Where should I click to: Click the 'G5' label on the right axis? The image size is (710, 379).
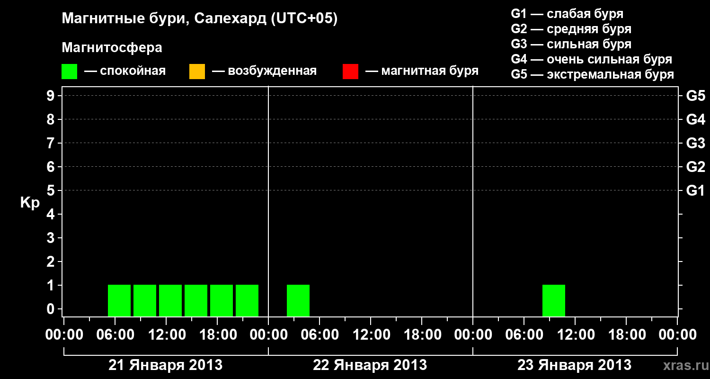pyautogui.click(x=696, y=96)
